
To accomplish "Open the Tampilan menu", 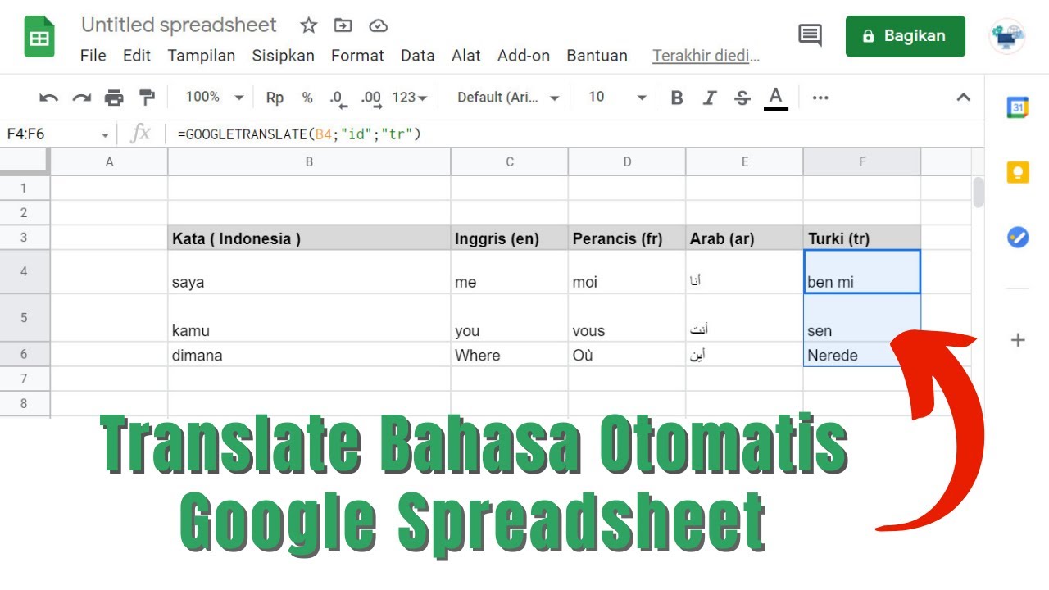I will 202,56.
